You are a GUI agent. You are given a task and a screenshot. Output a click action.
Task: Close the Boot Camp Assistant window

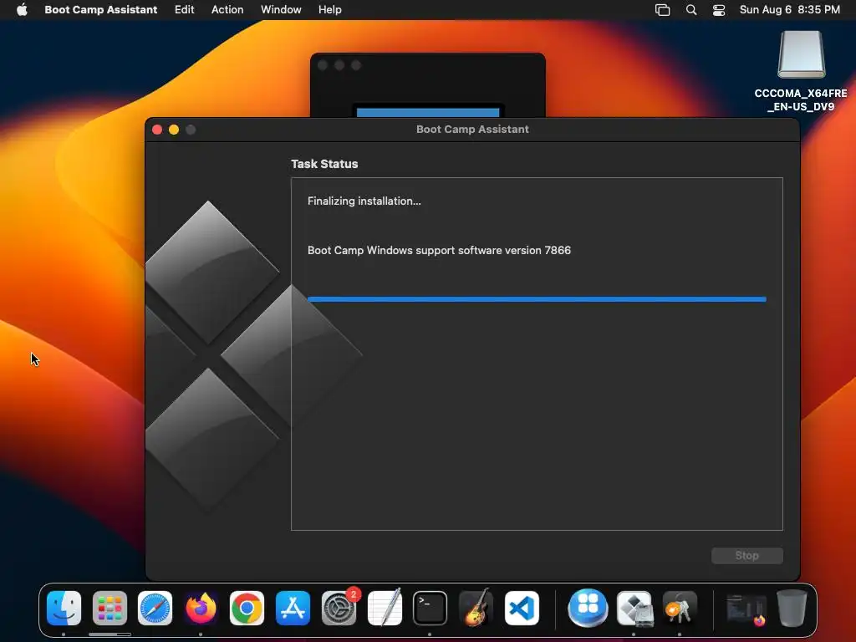point(157,130)
